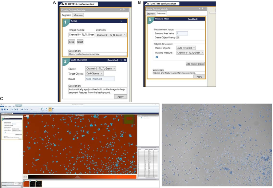Screen dimensions: 273x188
Task: Pin the Create Custom Module panel in panel B
Action: pos(202,8)
